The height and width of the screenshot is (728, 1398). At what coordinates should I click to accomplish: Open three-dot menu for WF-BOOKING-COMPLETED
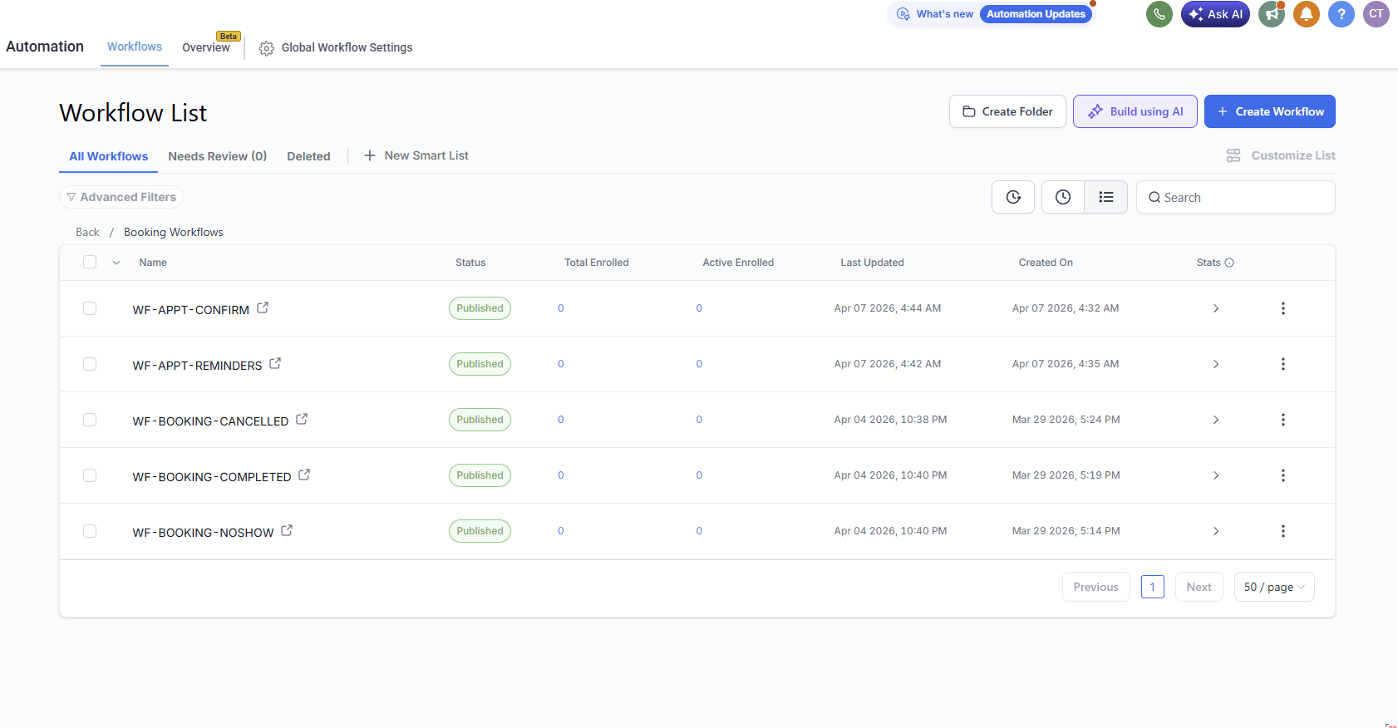(1283, 475)
